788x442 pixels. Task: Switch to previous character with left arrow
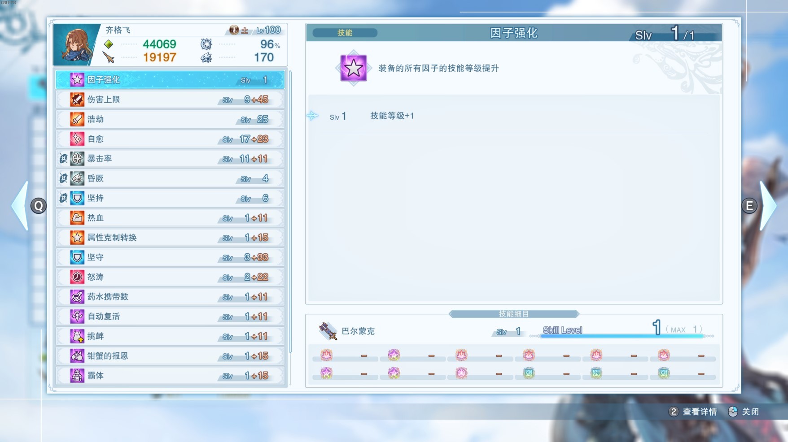(x=21, y=206)
